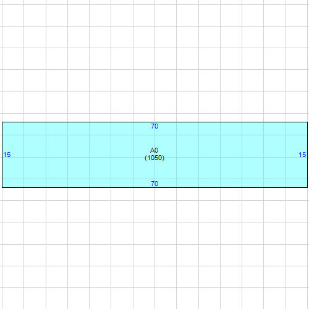Screen dimensions: 309x309
Task: Click the left side dimension 15
Action: click(7, 154)
